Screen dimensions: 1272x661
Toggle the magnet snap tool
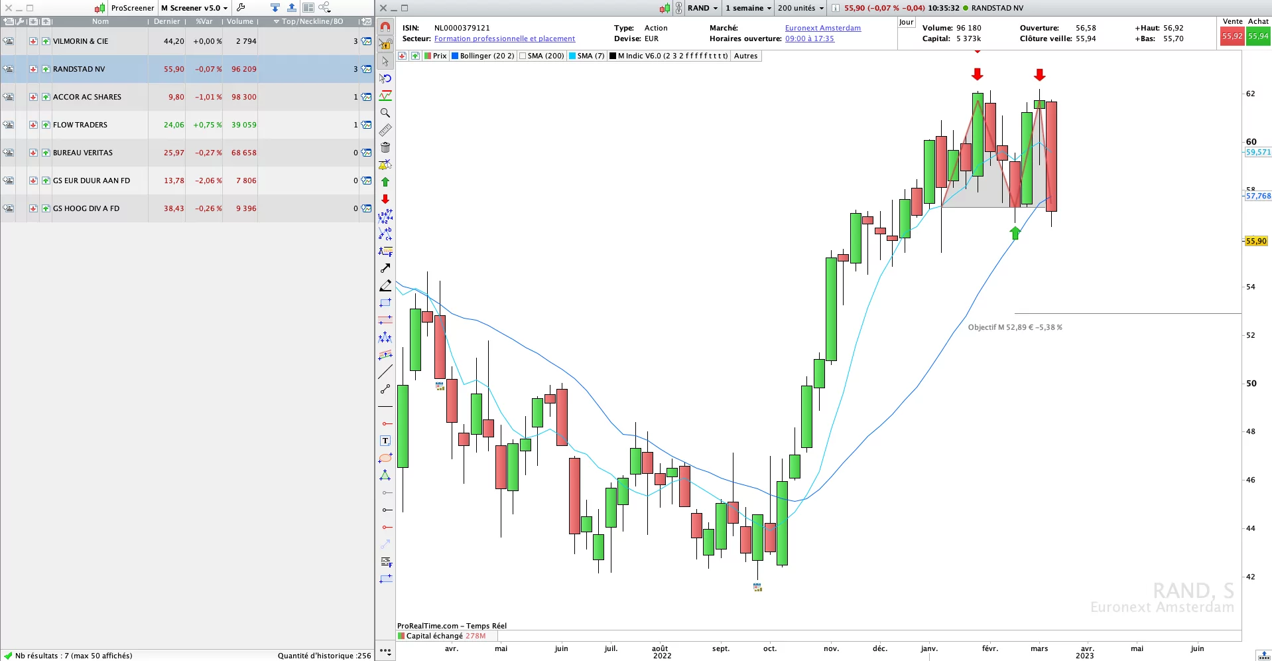pyautogui.click(x=385, y=27)
